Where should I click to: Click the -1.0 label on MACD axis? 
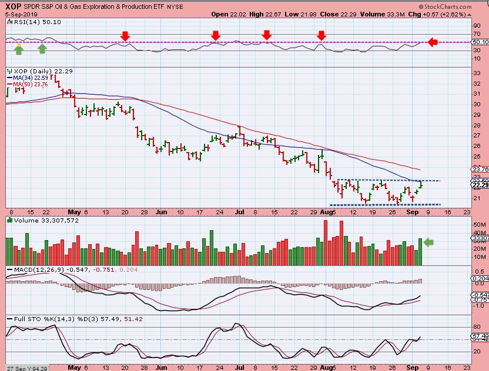pos(479,306)
